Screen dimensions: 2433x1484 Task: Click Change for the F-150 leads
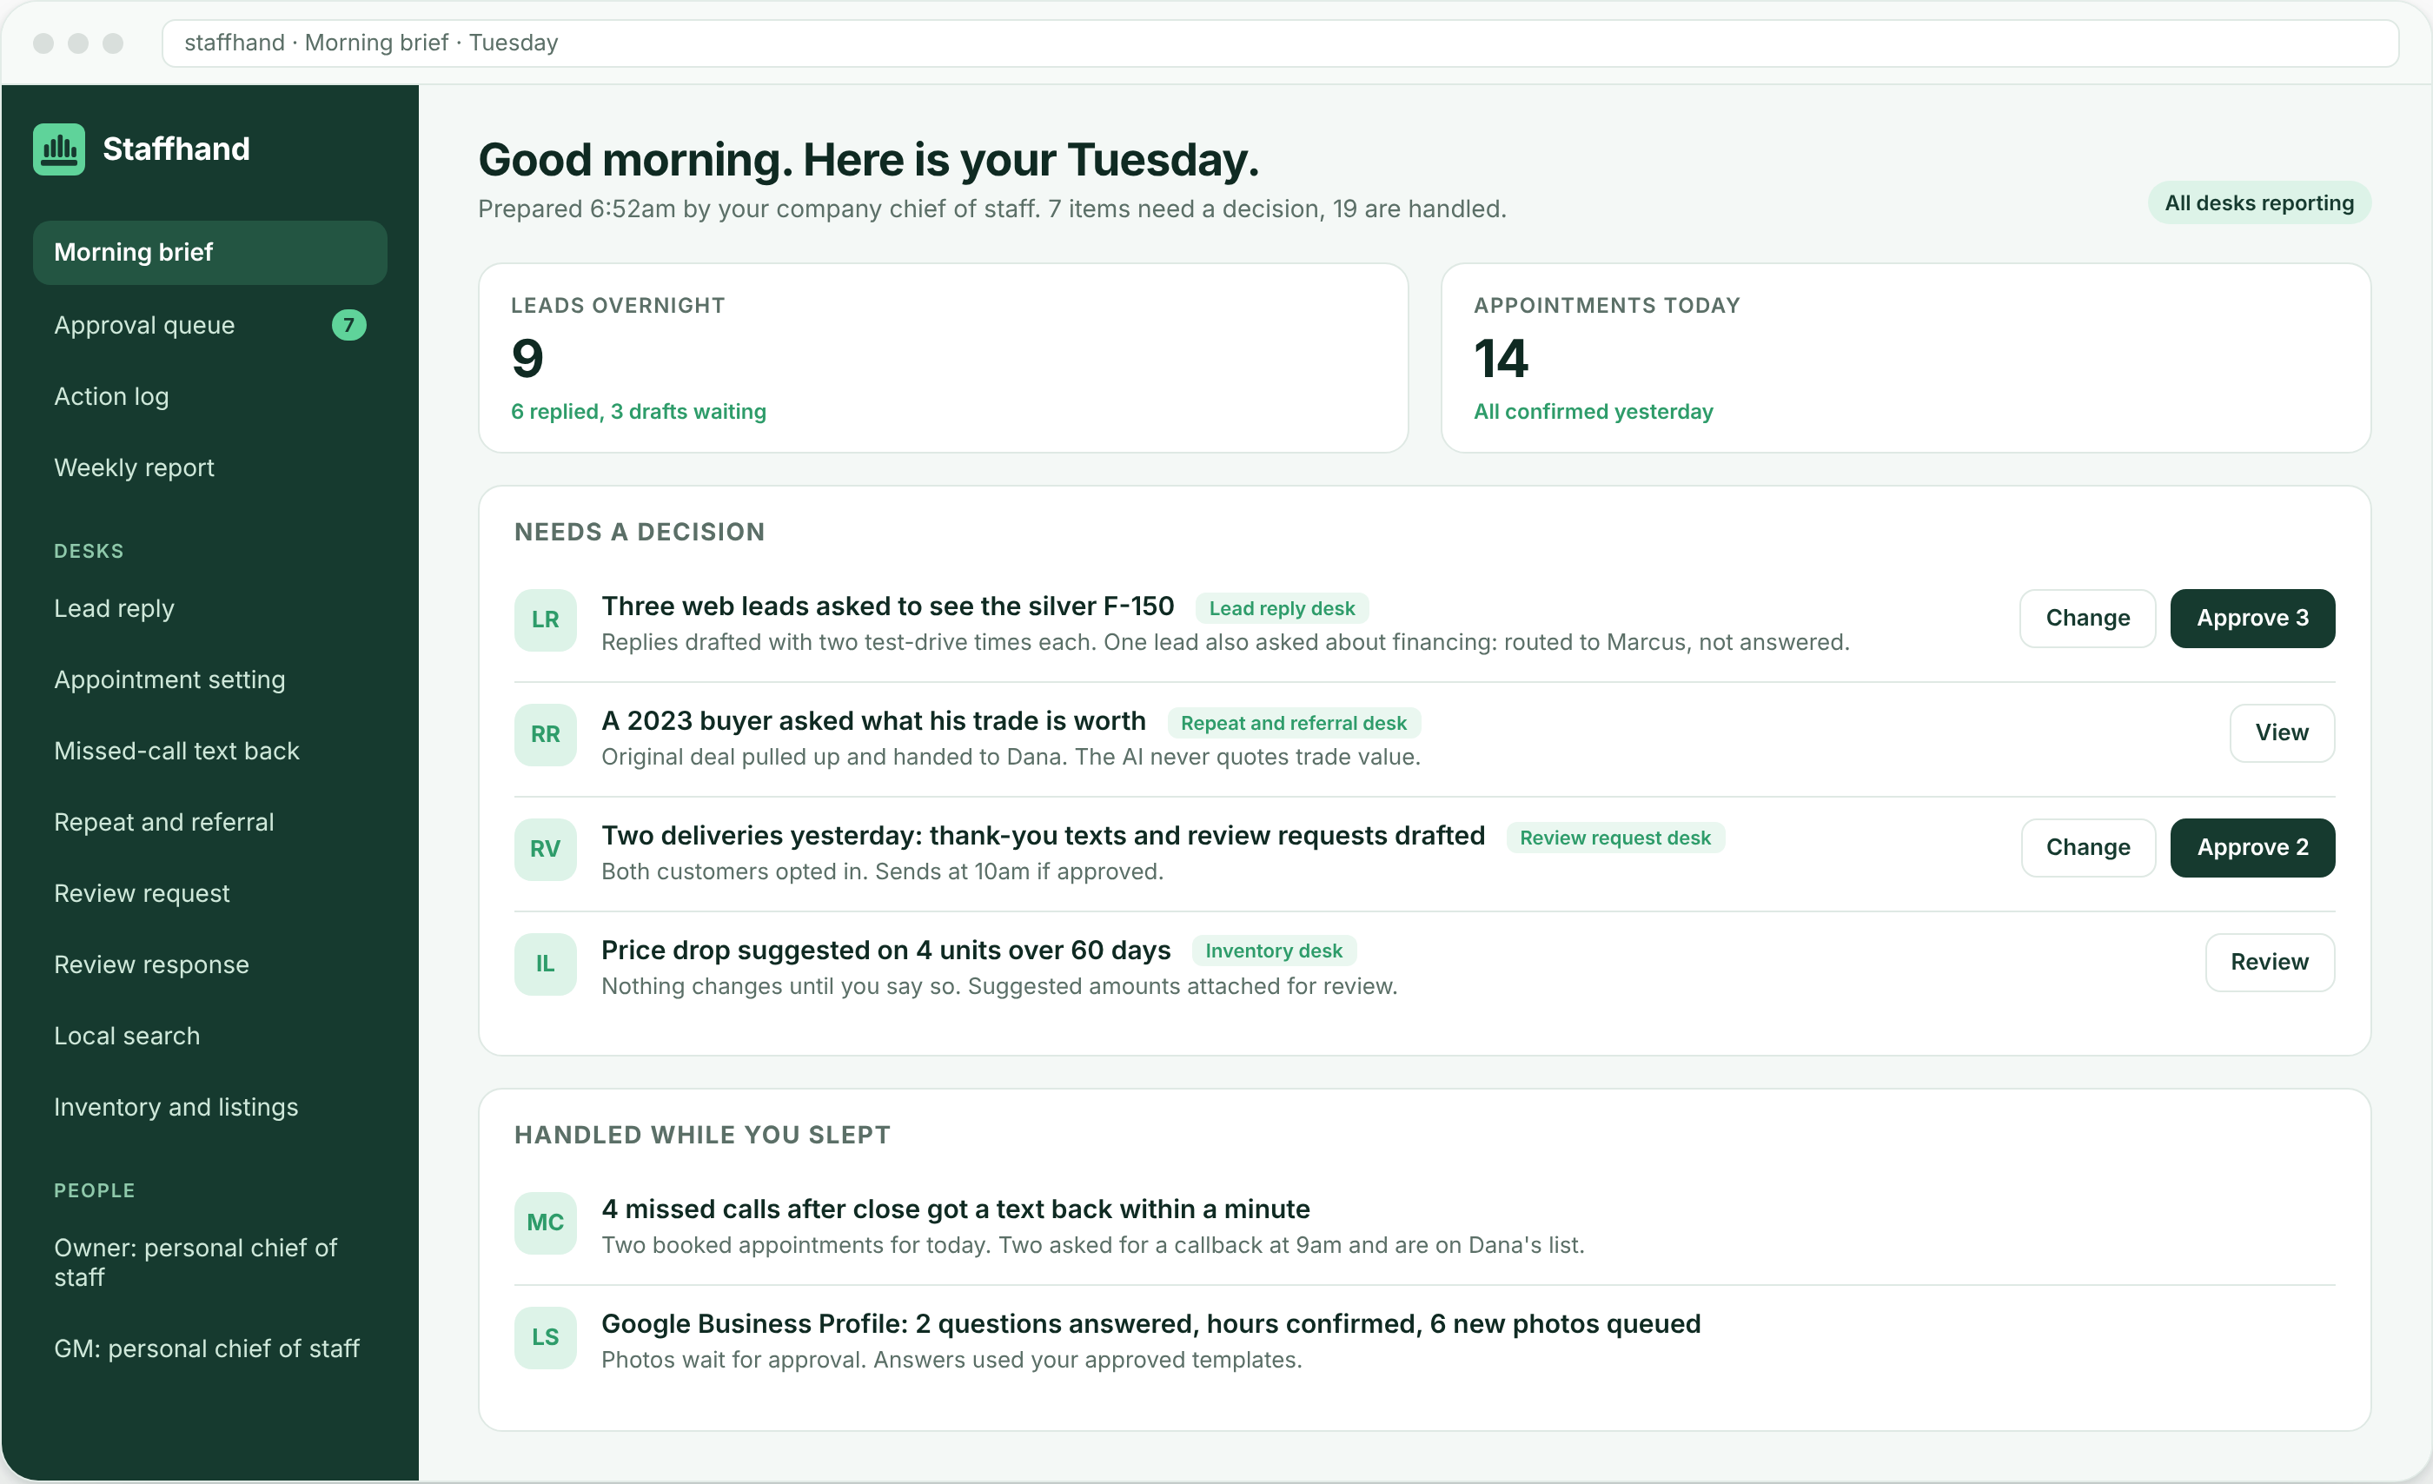pos(2087,618)
